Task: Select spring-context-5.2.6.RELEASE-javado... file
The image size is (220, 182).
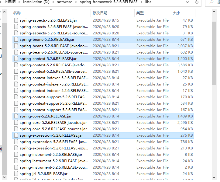Action: coord(103,65)
